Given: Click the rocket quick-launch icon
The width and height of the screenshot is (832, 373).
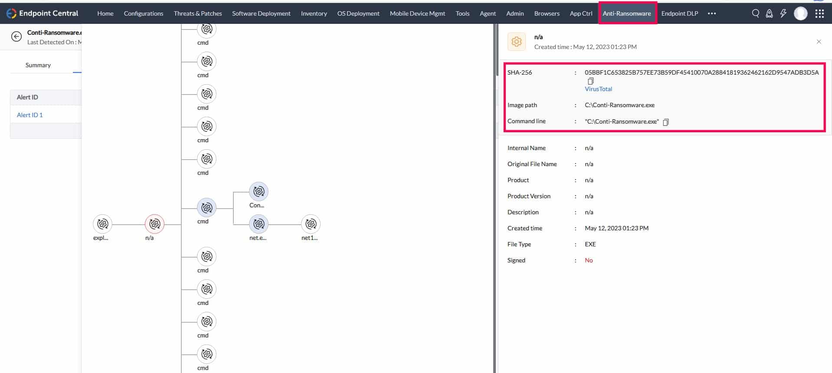Looking at the screenshot, I should coord(769,13).
